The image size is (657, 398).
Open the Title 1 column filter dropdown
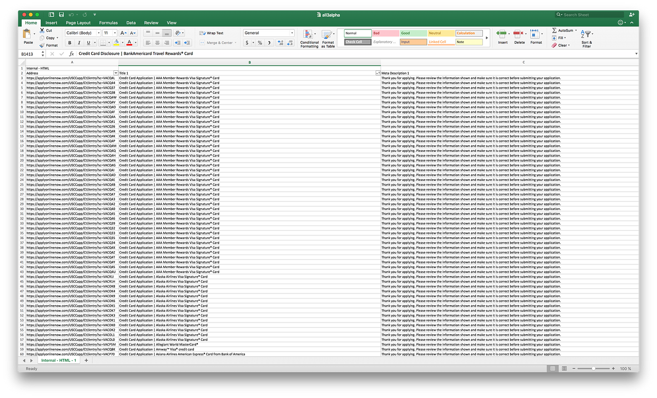378,73
